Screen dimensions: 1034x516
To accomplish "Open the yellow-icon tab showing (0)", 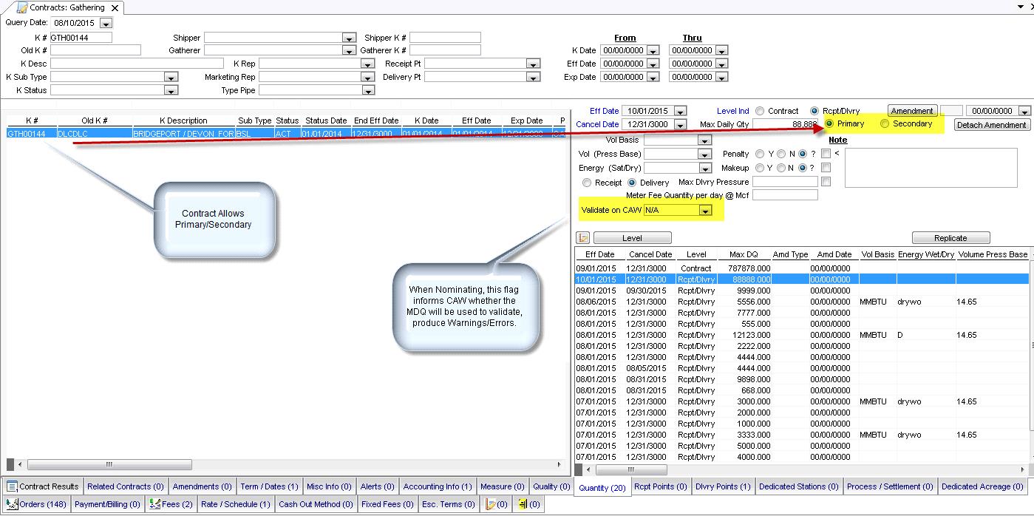I will click(528, 505).
